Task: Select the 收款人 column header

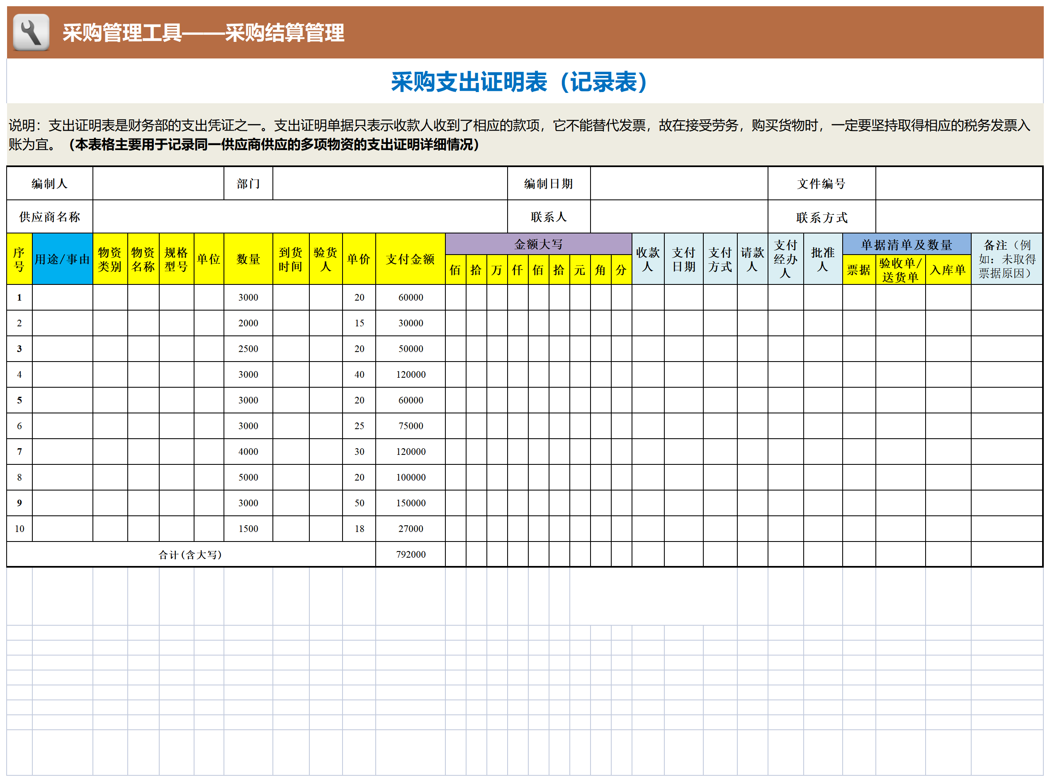Action: tap(648, 259)
